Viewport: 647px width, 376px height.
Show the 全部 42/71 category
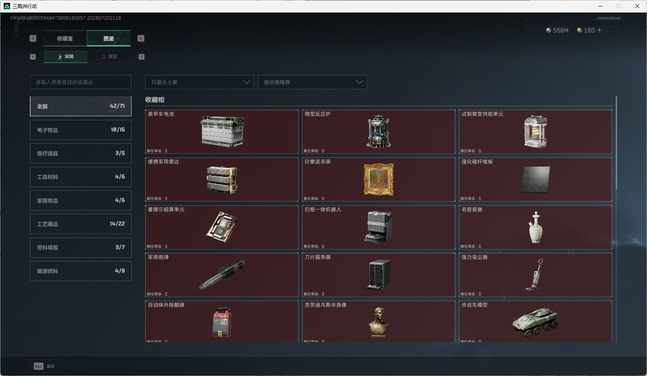(x=81, y=106)
